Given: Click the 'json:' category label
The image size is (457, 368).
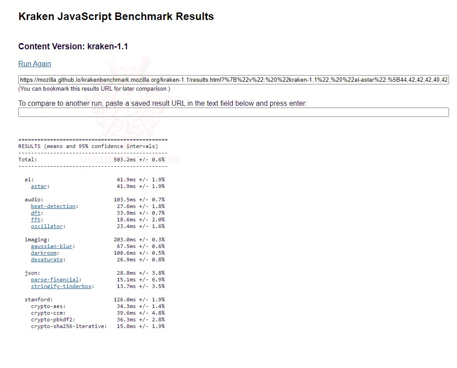Looking at the screenshot, I should click(32, 273).
